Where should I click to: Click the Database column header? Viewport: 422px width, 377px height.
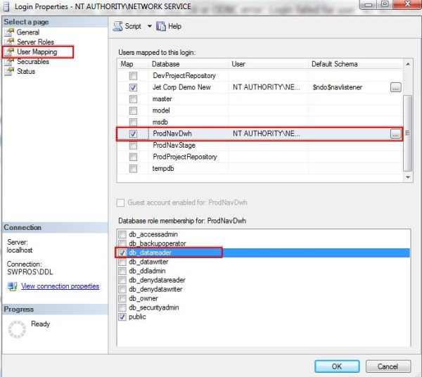[x=188, y=64]
